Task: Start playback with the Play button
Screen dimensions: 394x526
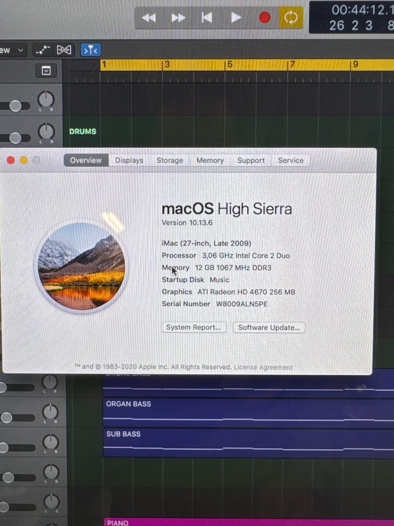Action: click(236, 18)
